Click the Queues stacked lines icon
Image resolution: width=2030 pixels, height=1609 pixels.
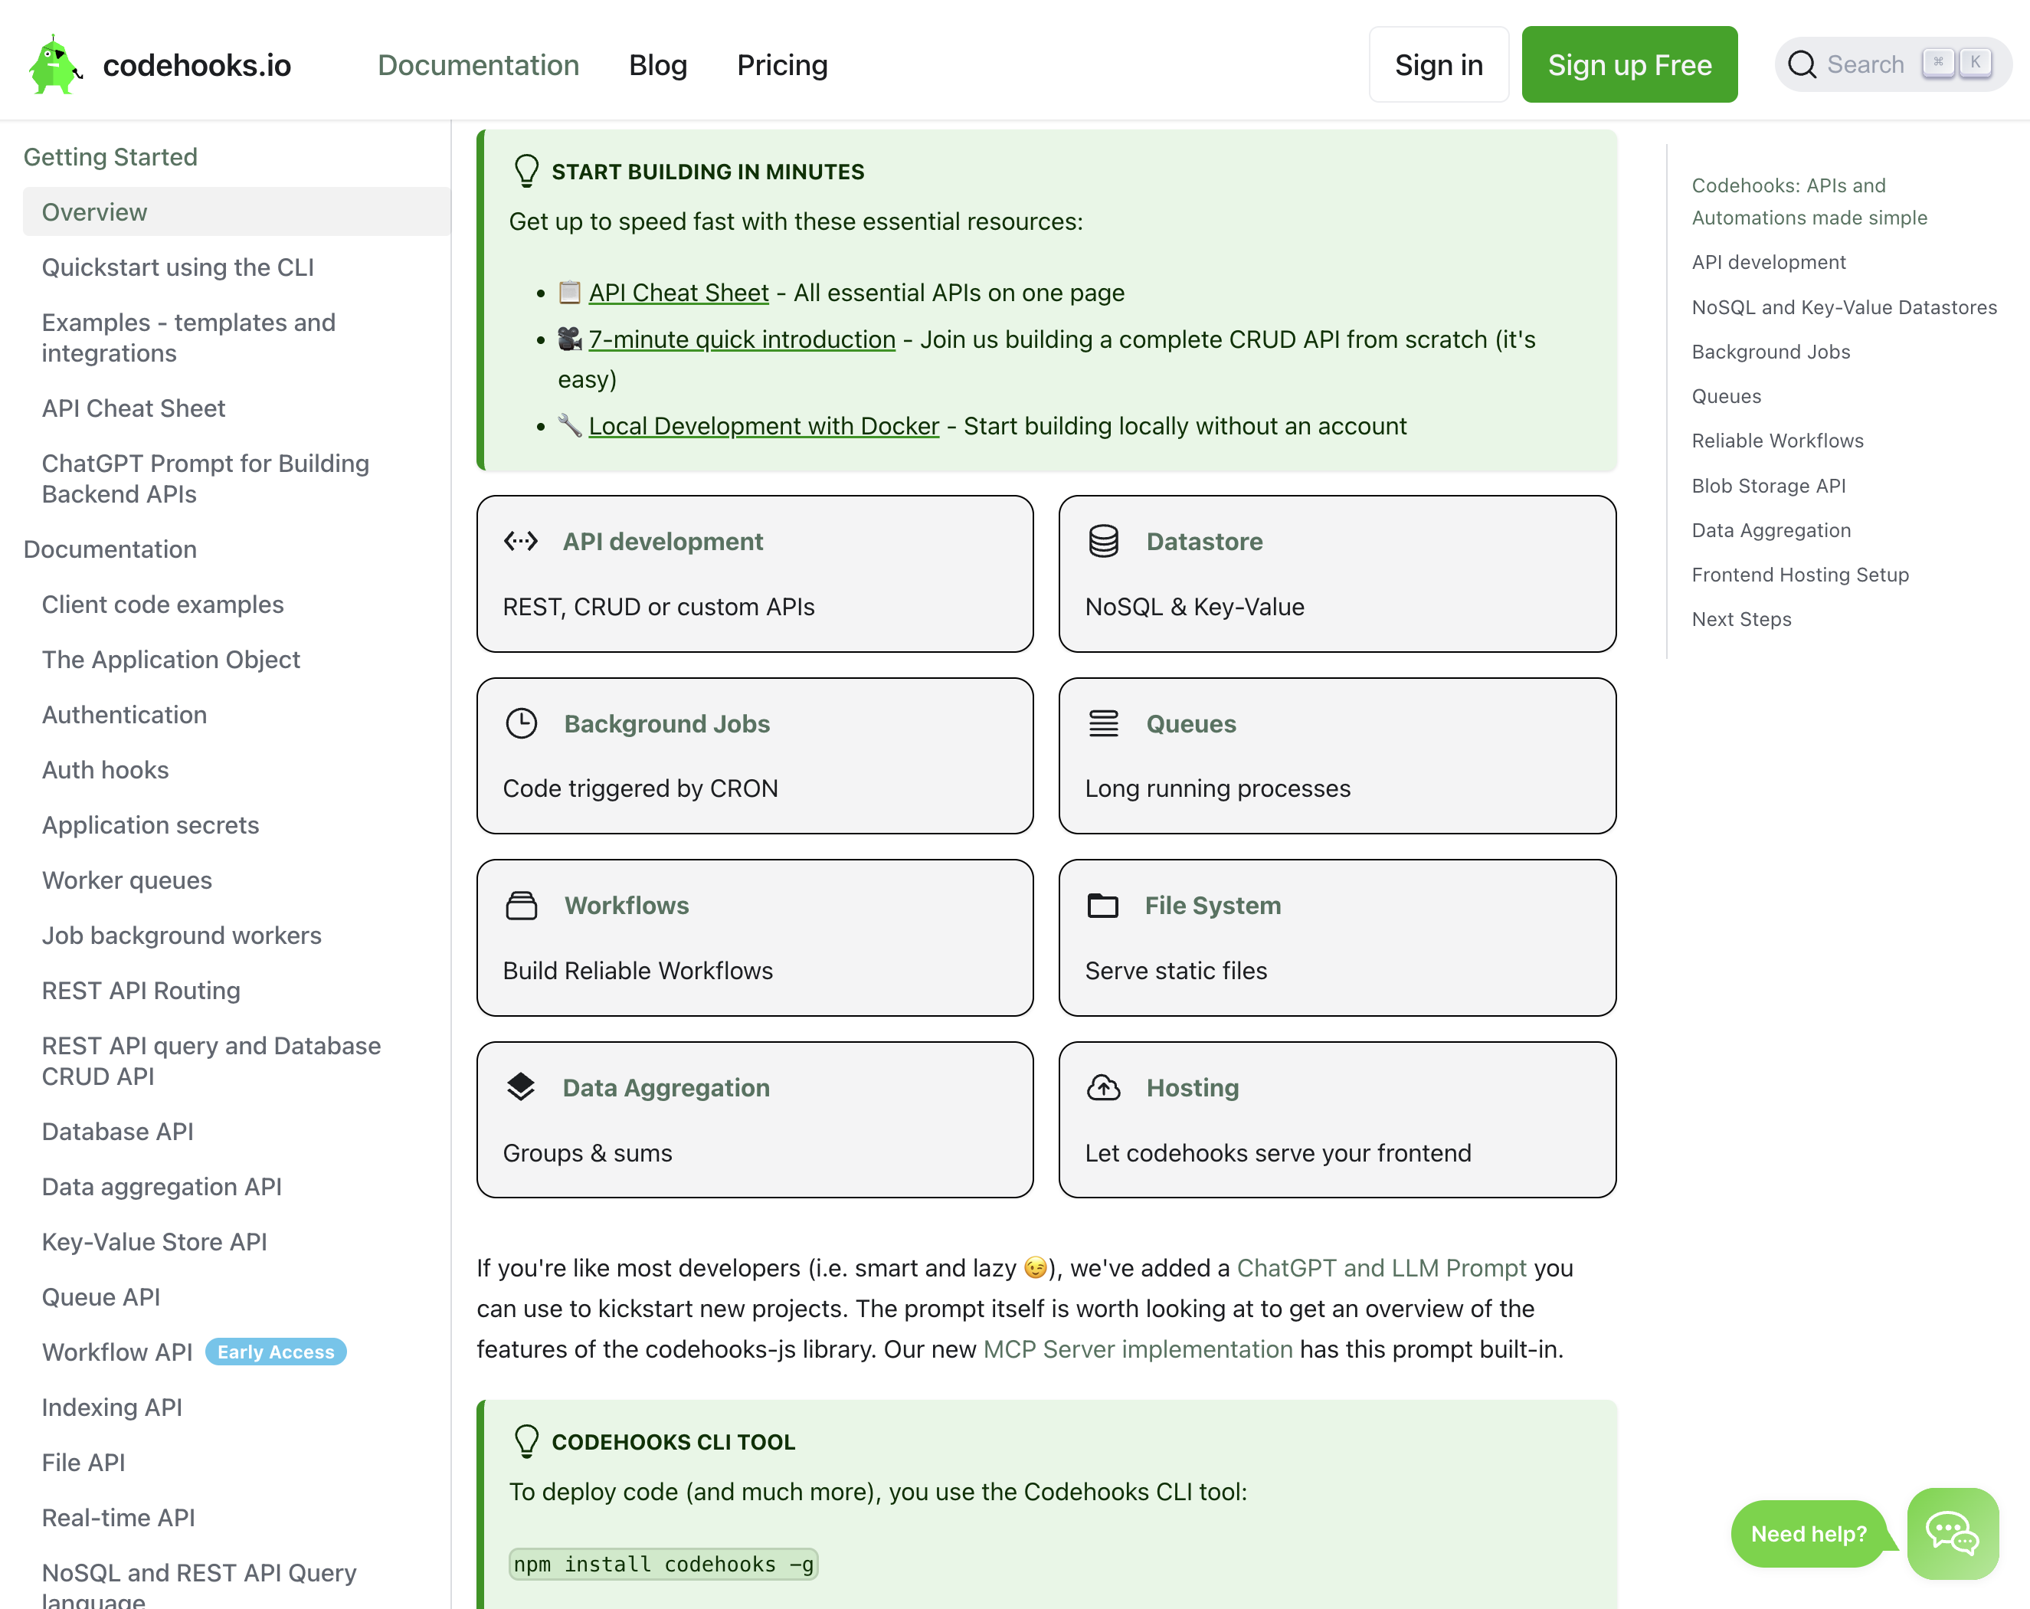(x=1104, y=723)
